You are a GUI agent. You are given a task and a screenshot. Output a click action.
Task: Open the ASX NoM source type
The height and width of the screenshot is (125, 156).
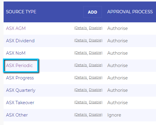click(x=16, y=53)
